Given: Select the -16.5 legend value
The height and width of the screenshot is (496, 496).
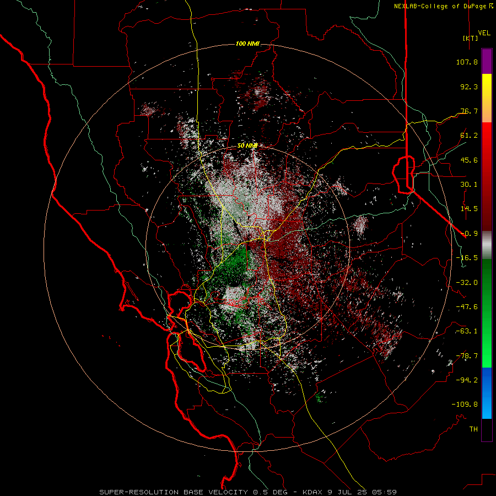Looking at the screenshot, I should (467, 258).
